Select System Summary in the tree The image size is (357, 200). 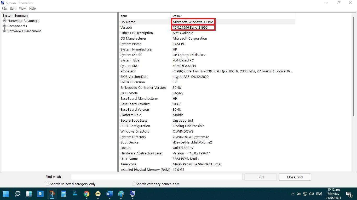[15, 15]
